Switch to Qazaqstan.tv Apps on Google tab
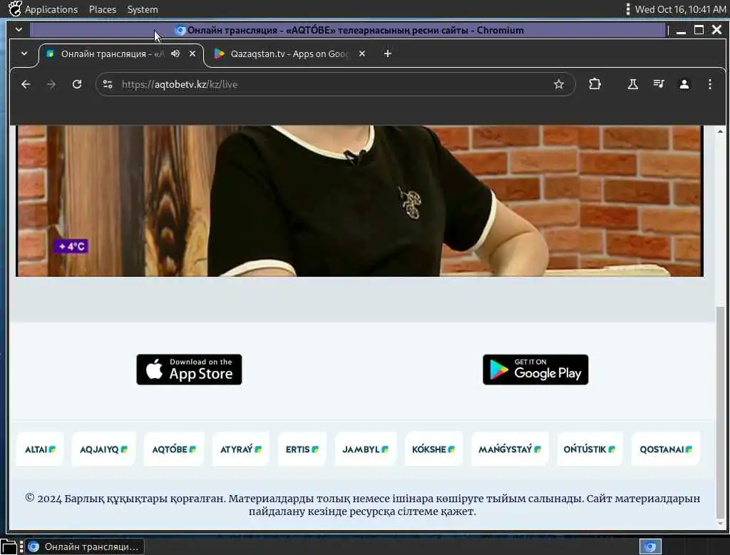 pos(289,54)
